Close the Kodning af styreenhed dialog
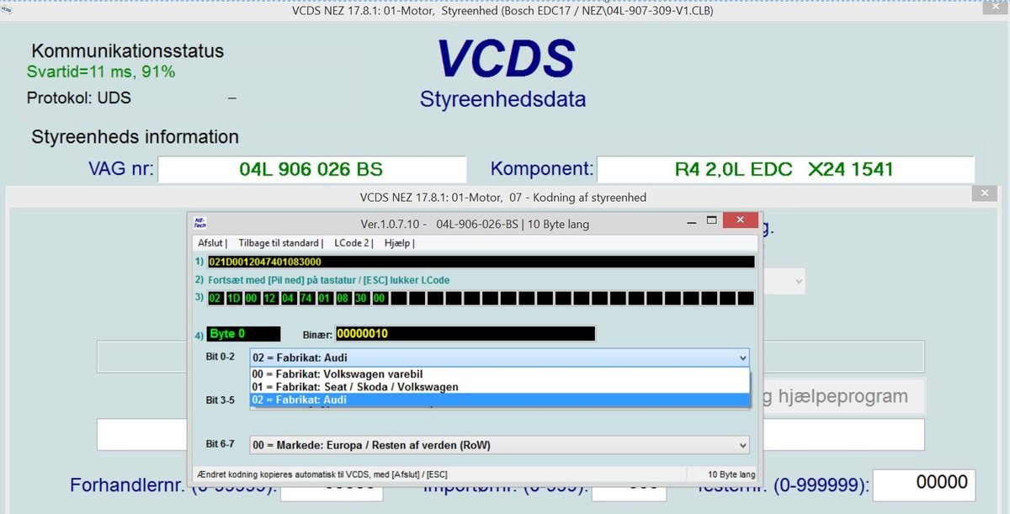Viewport: 1010px width, 514px height. (984, 194)
